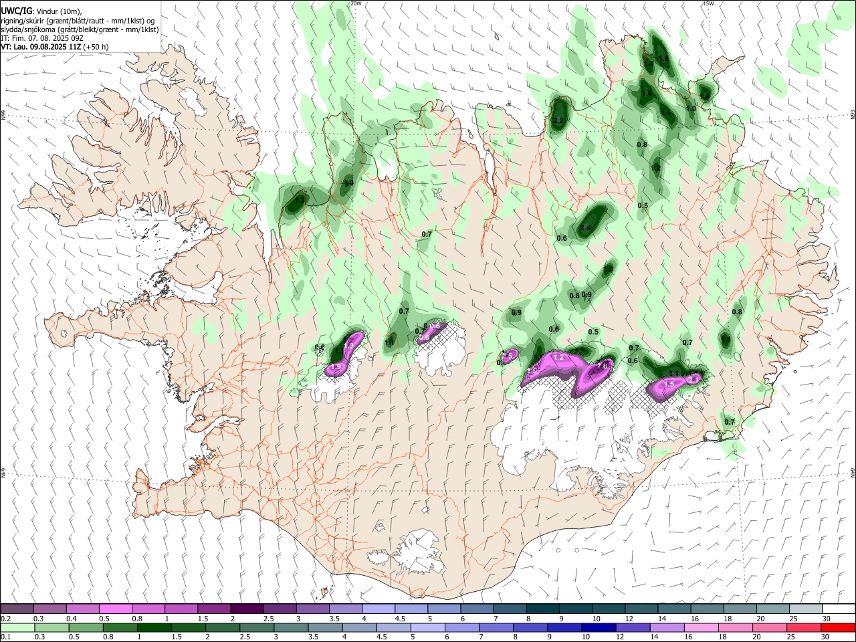The image size is (856, 642).
Task: Pick the darkest purple swatch labelled 2
Action: coord(246,609)
